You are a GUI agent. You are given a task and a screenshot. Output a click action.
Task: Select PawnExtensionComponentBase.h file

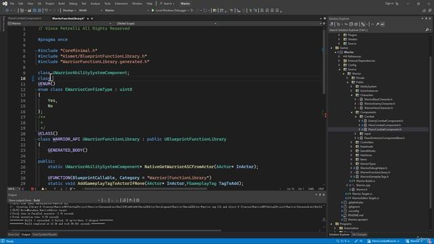[384, 138]
